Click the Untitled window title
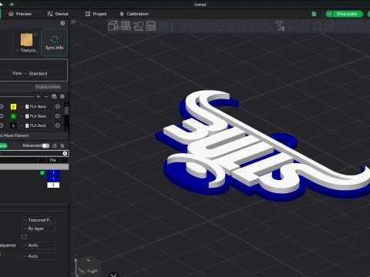 pos(200,5)
